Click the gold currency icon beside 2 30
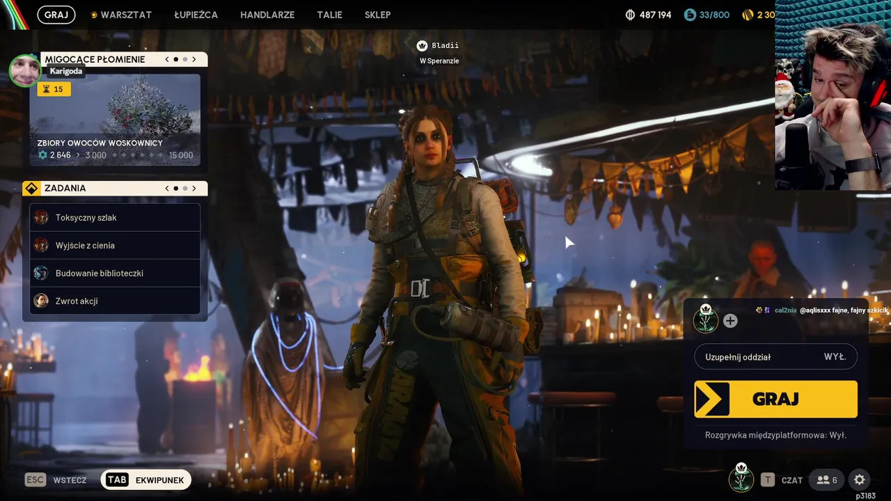891x501 pixels. point(748,15)
